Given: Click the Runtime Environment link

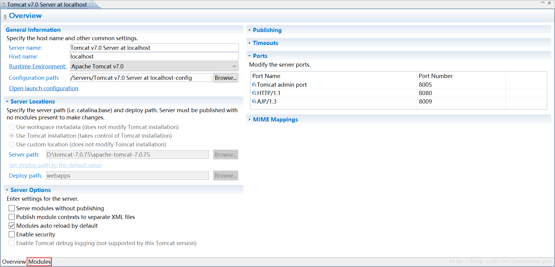Looking at the screenshot, I should [x=37, y=66].
